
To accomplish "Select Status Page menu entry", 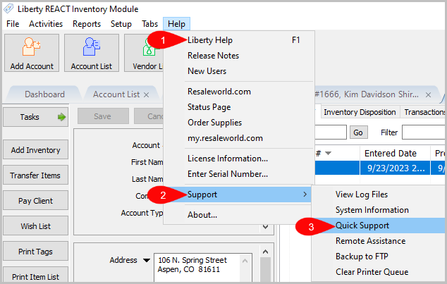I will tap(239, 107).
